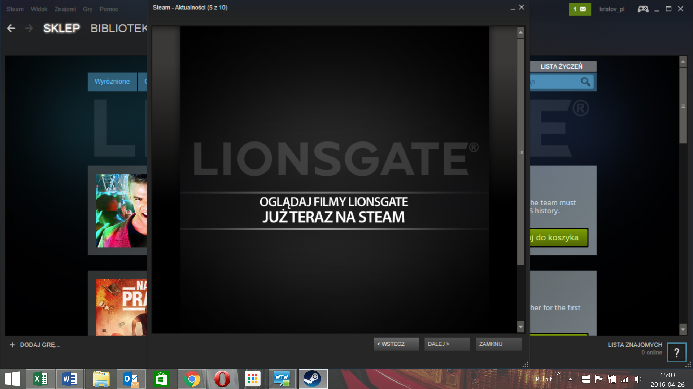
Task: Open the Windows Start menu
Action: [x=13, y=379]
